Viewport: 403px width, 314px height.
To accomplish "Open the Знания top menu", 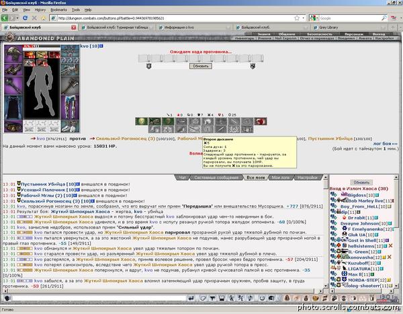I will (264, 34).
